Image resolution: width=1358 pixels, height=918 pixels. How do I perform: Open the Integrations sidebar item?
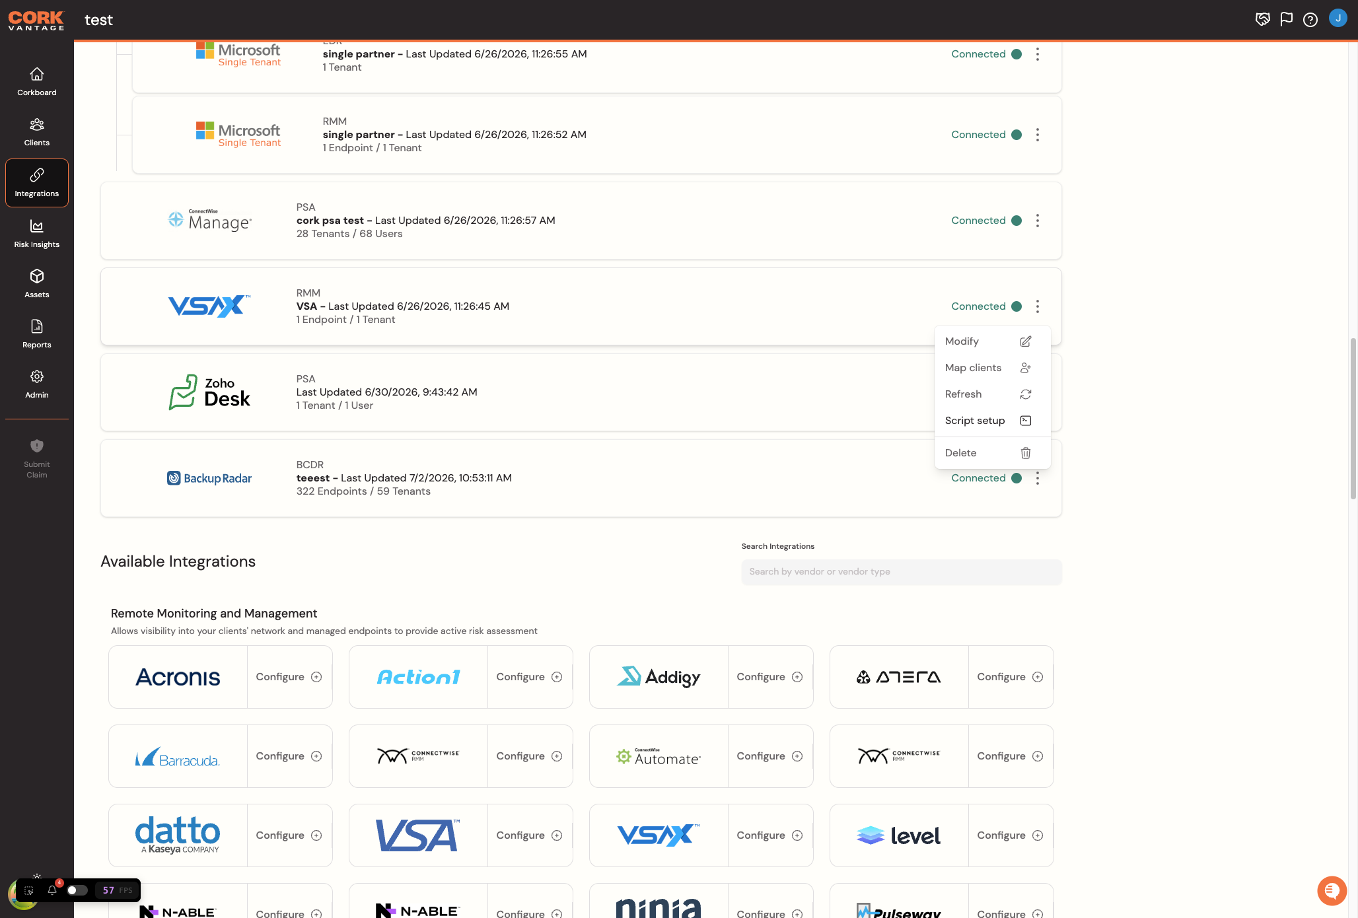[x=37, y=183]
